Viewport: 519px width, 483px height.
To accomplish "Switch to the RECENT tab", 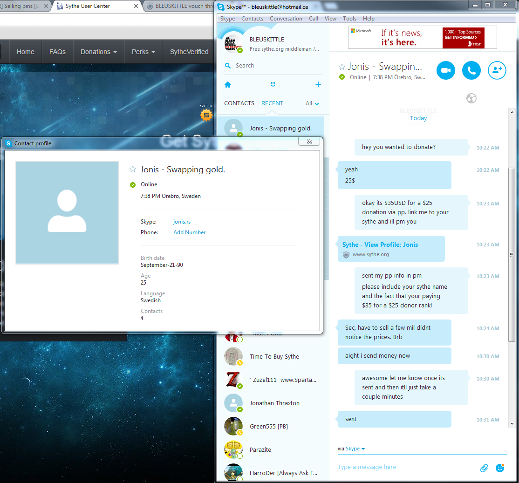I will pos(272,103).
